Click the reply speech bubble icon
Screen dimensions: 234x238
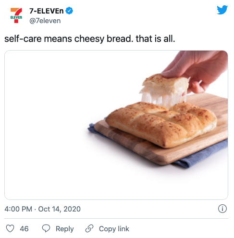(x=46, y=228)
